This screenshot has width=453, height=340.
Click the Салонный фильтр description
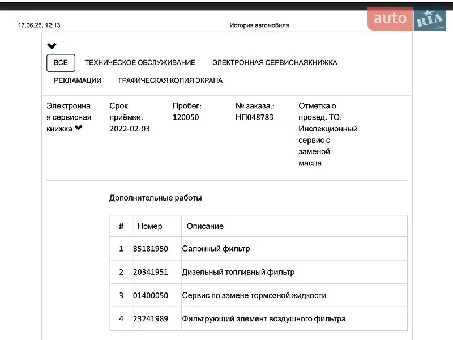[216, 249]
